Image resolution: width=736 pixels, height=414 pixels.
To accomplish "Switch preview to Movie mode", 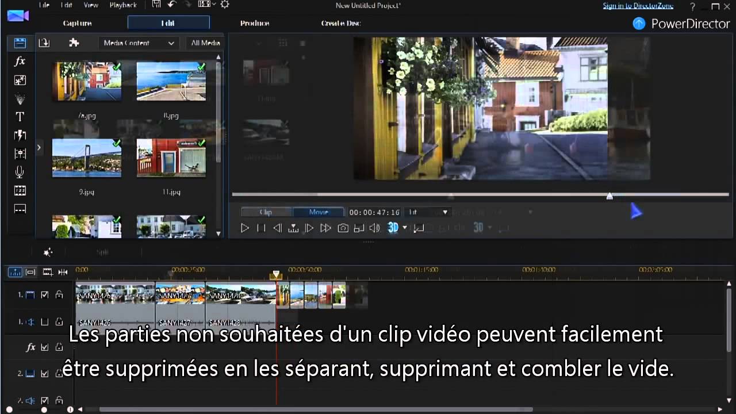I will (x=319, y=212).
